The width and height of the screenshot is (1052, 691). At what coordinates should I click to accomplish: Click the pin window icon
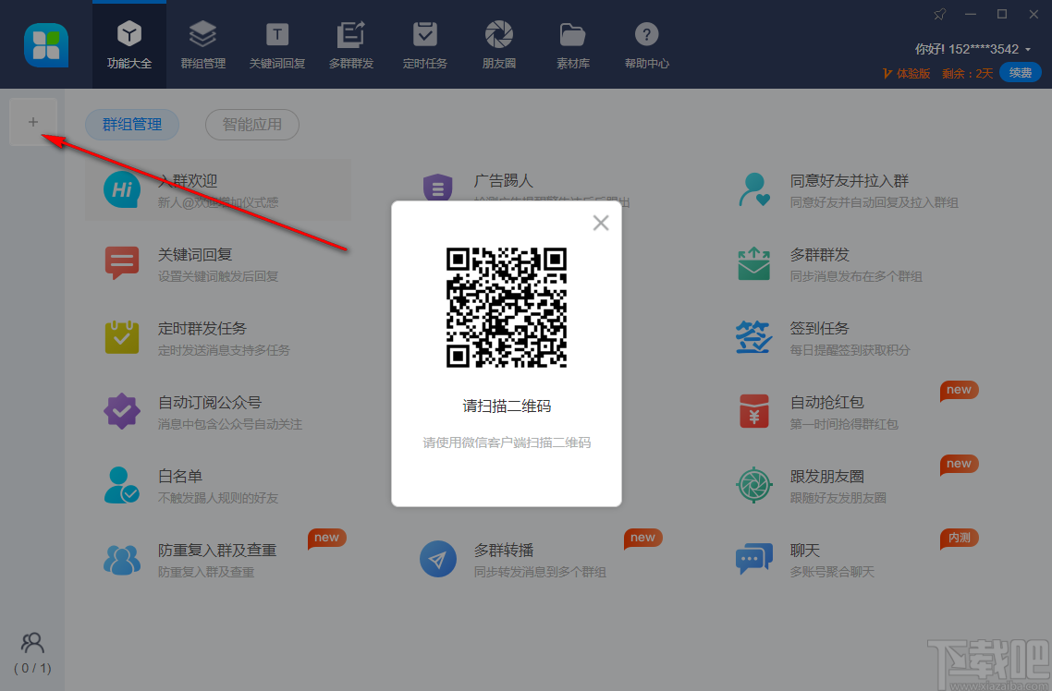[x=940, y=14]
